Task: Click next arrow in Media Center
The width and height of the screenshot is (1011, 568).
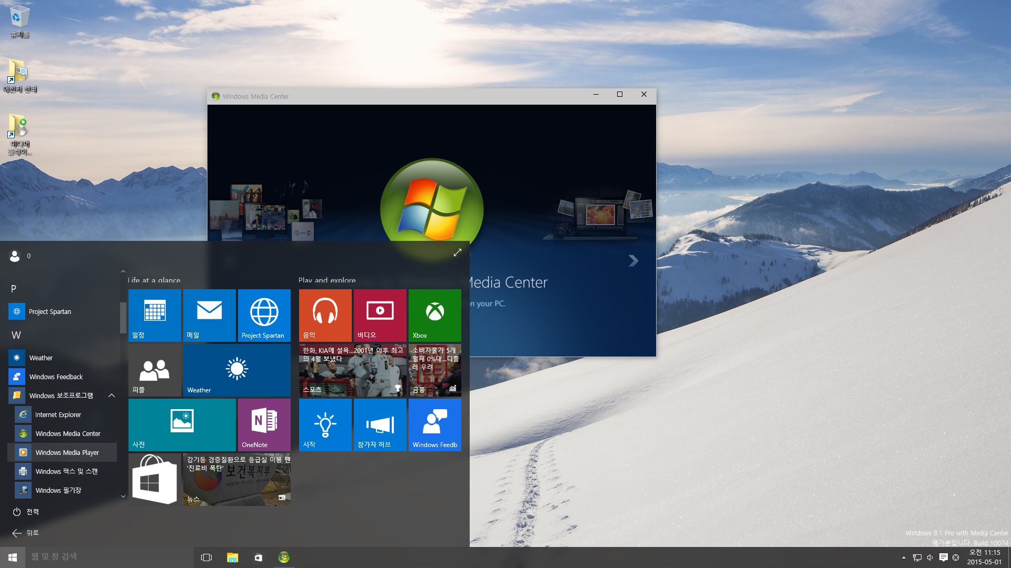Action: [633, 261]
